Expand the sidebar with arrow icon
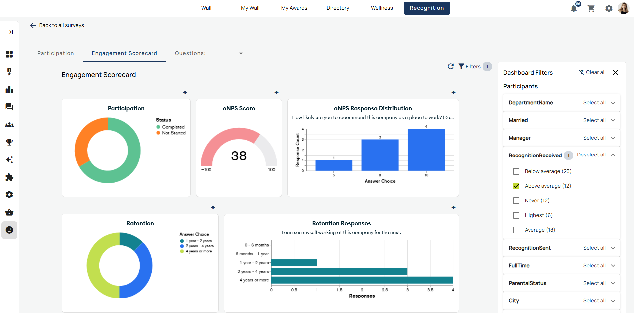The image size is (634, 313). coord(9,32)
